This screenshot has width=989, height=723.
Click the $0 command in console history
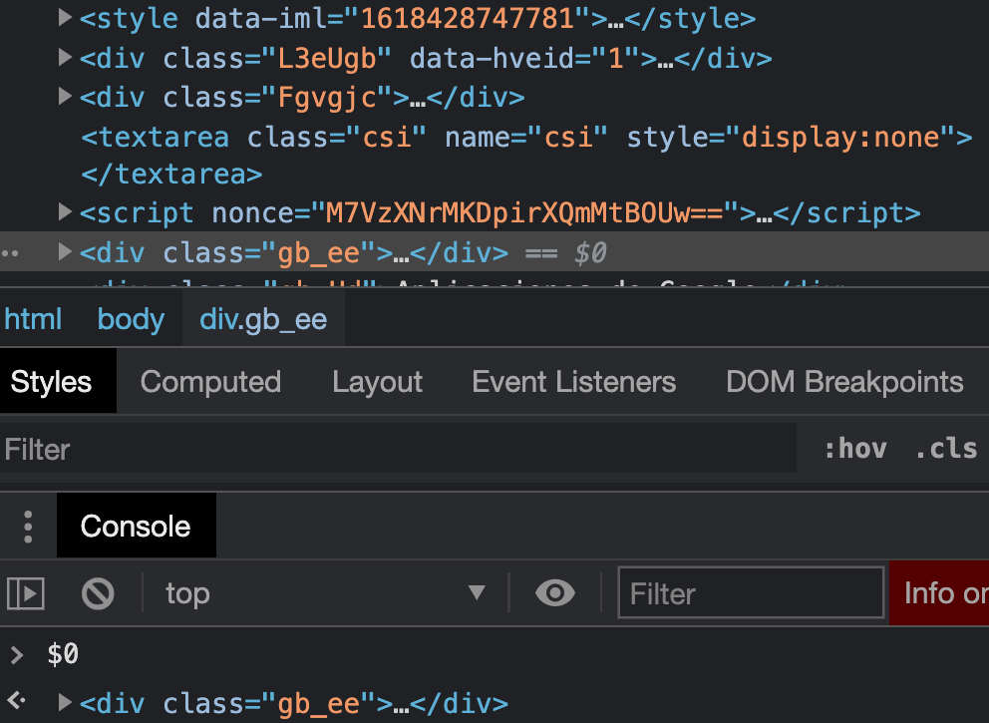pos(63,653)
